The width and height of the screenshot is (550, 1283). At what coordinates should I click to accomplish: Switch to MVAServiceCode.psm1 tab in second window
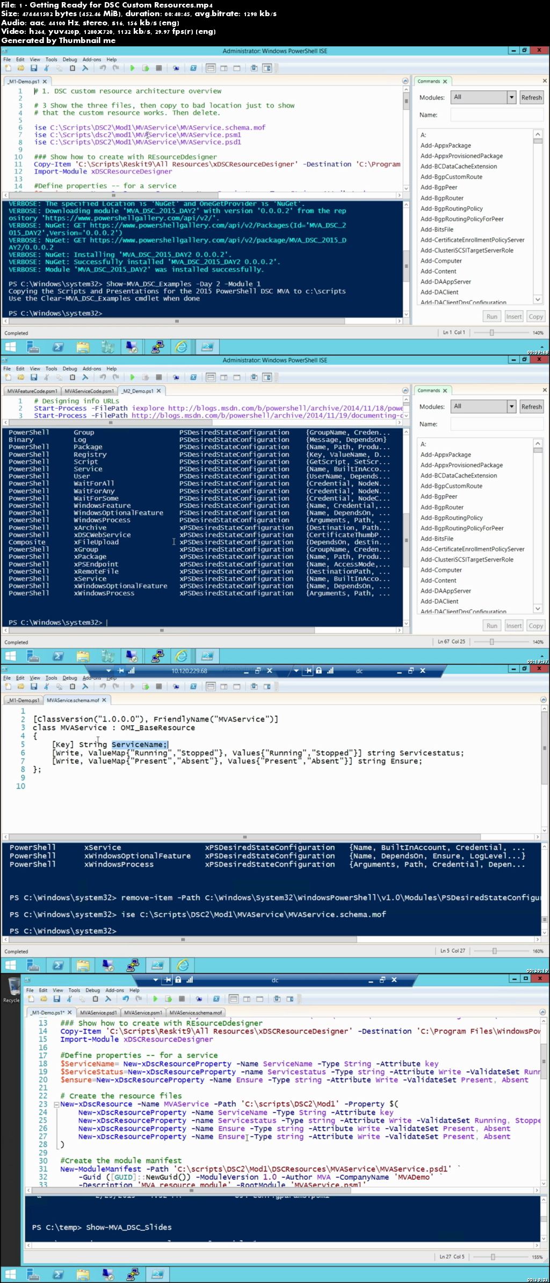(89, 391)
